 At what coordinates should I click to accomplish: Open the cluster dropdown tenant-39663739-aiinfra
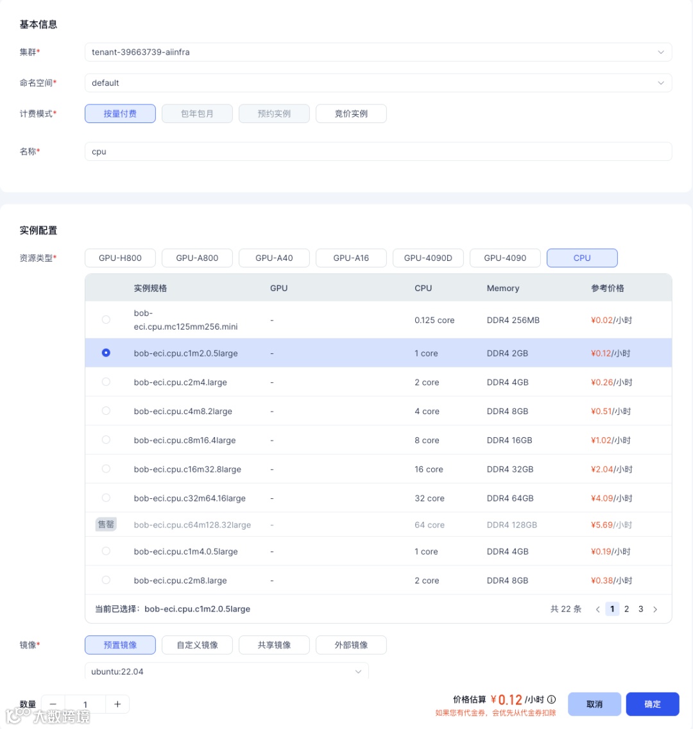click(378, 52)
